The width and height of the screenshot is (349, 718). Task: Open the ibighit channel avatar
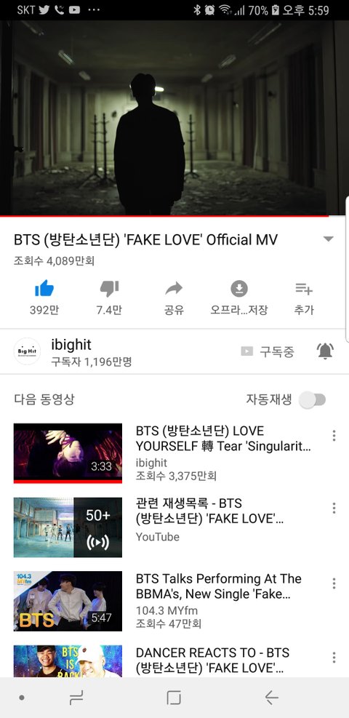point(27,351)
